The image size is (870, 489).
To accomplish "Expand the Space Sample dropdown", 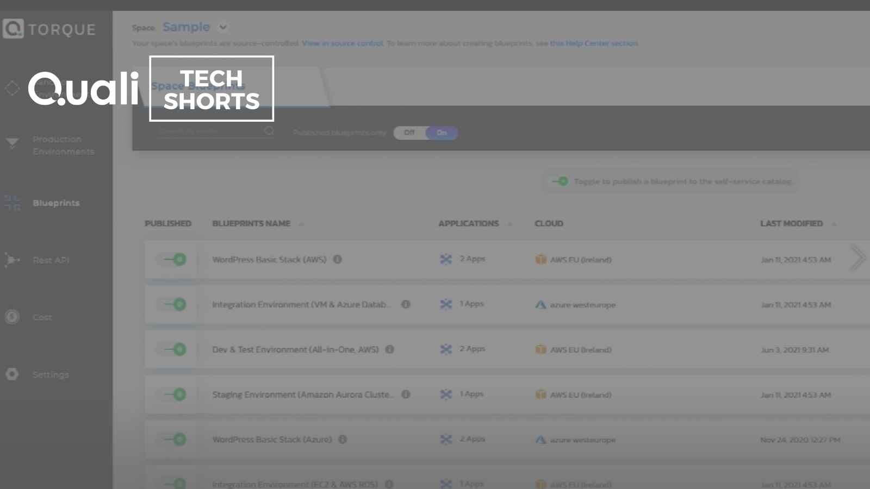I will coord(223,27).
